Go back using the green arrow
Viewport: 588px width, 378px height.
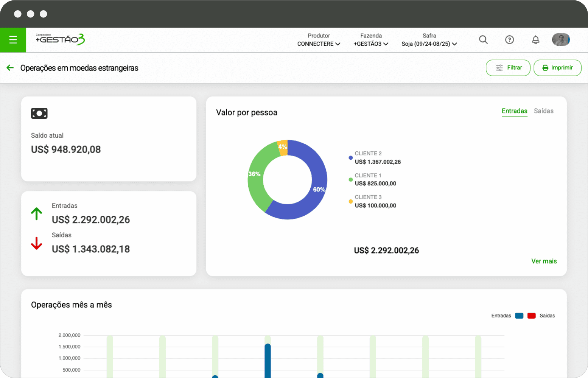point(10,68)
